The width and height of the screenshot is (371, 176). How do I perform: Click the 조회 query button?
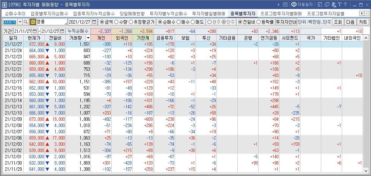click(338, 22)
